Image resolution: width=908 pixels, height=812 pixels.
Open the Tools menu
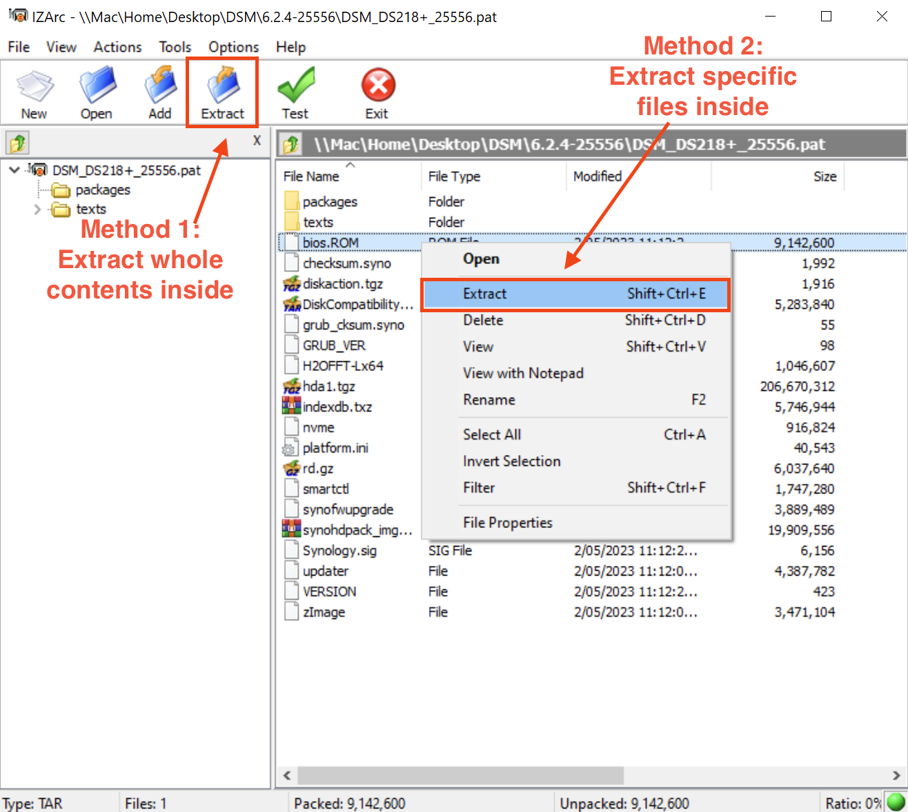(175, 47)
